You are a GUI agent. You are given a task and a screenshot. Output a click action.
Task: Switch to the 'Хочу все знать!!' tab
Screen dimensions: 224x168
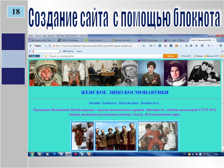(96, 40)
